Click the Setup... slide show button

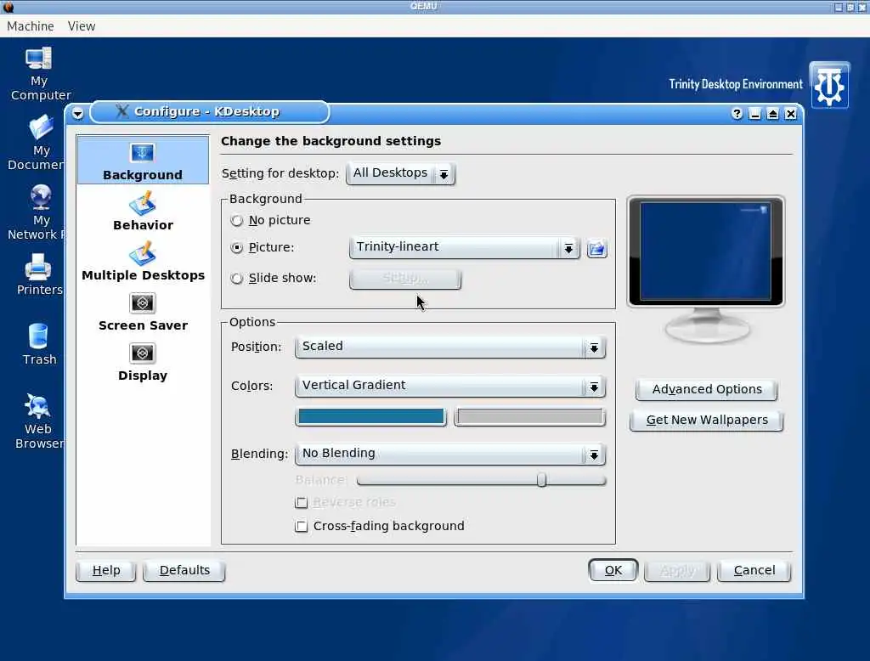coord(405,279)
